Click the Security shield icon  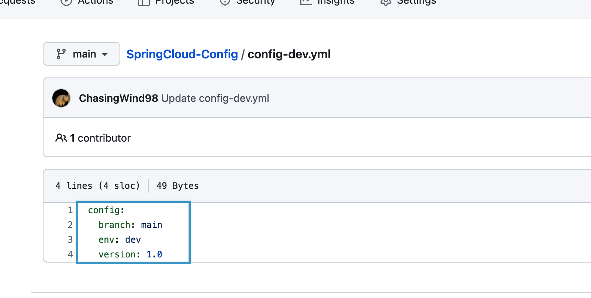pos(225,2)
